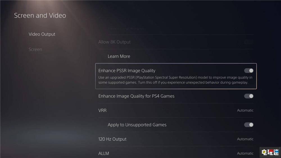Select the Allow 8K Output label
This screenshot has width=281, height=158.
[114, 42]
